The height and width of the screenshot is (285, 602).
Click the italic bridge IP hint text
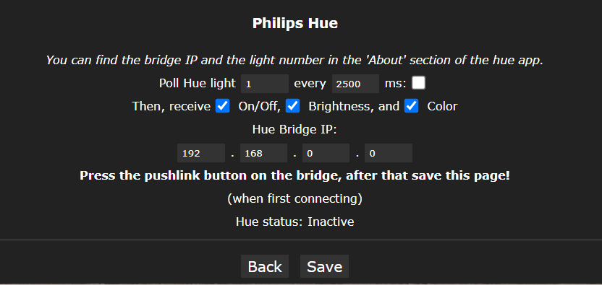(295, 60)
